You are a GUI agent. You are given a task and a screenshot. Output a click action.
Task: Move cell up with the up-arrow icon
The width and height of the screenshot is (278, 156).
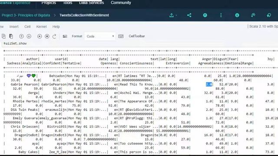point(21,36)
